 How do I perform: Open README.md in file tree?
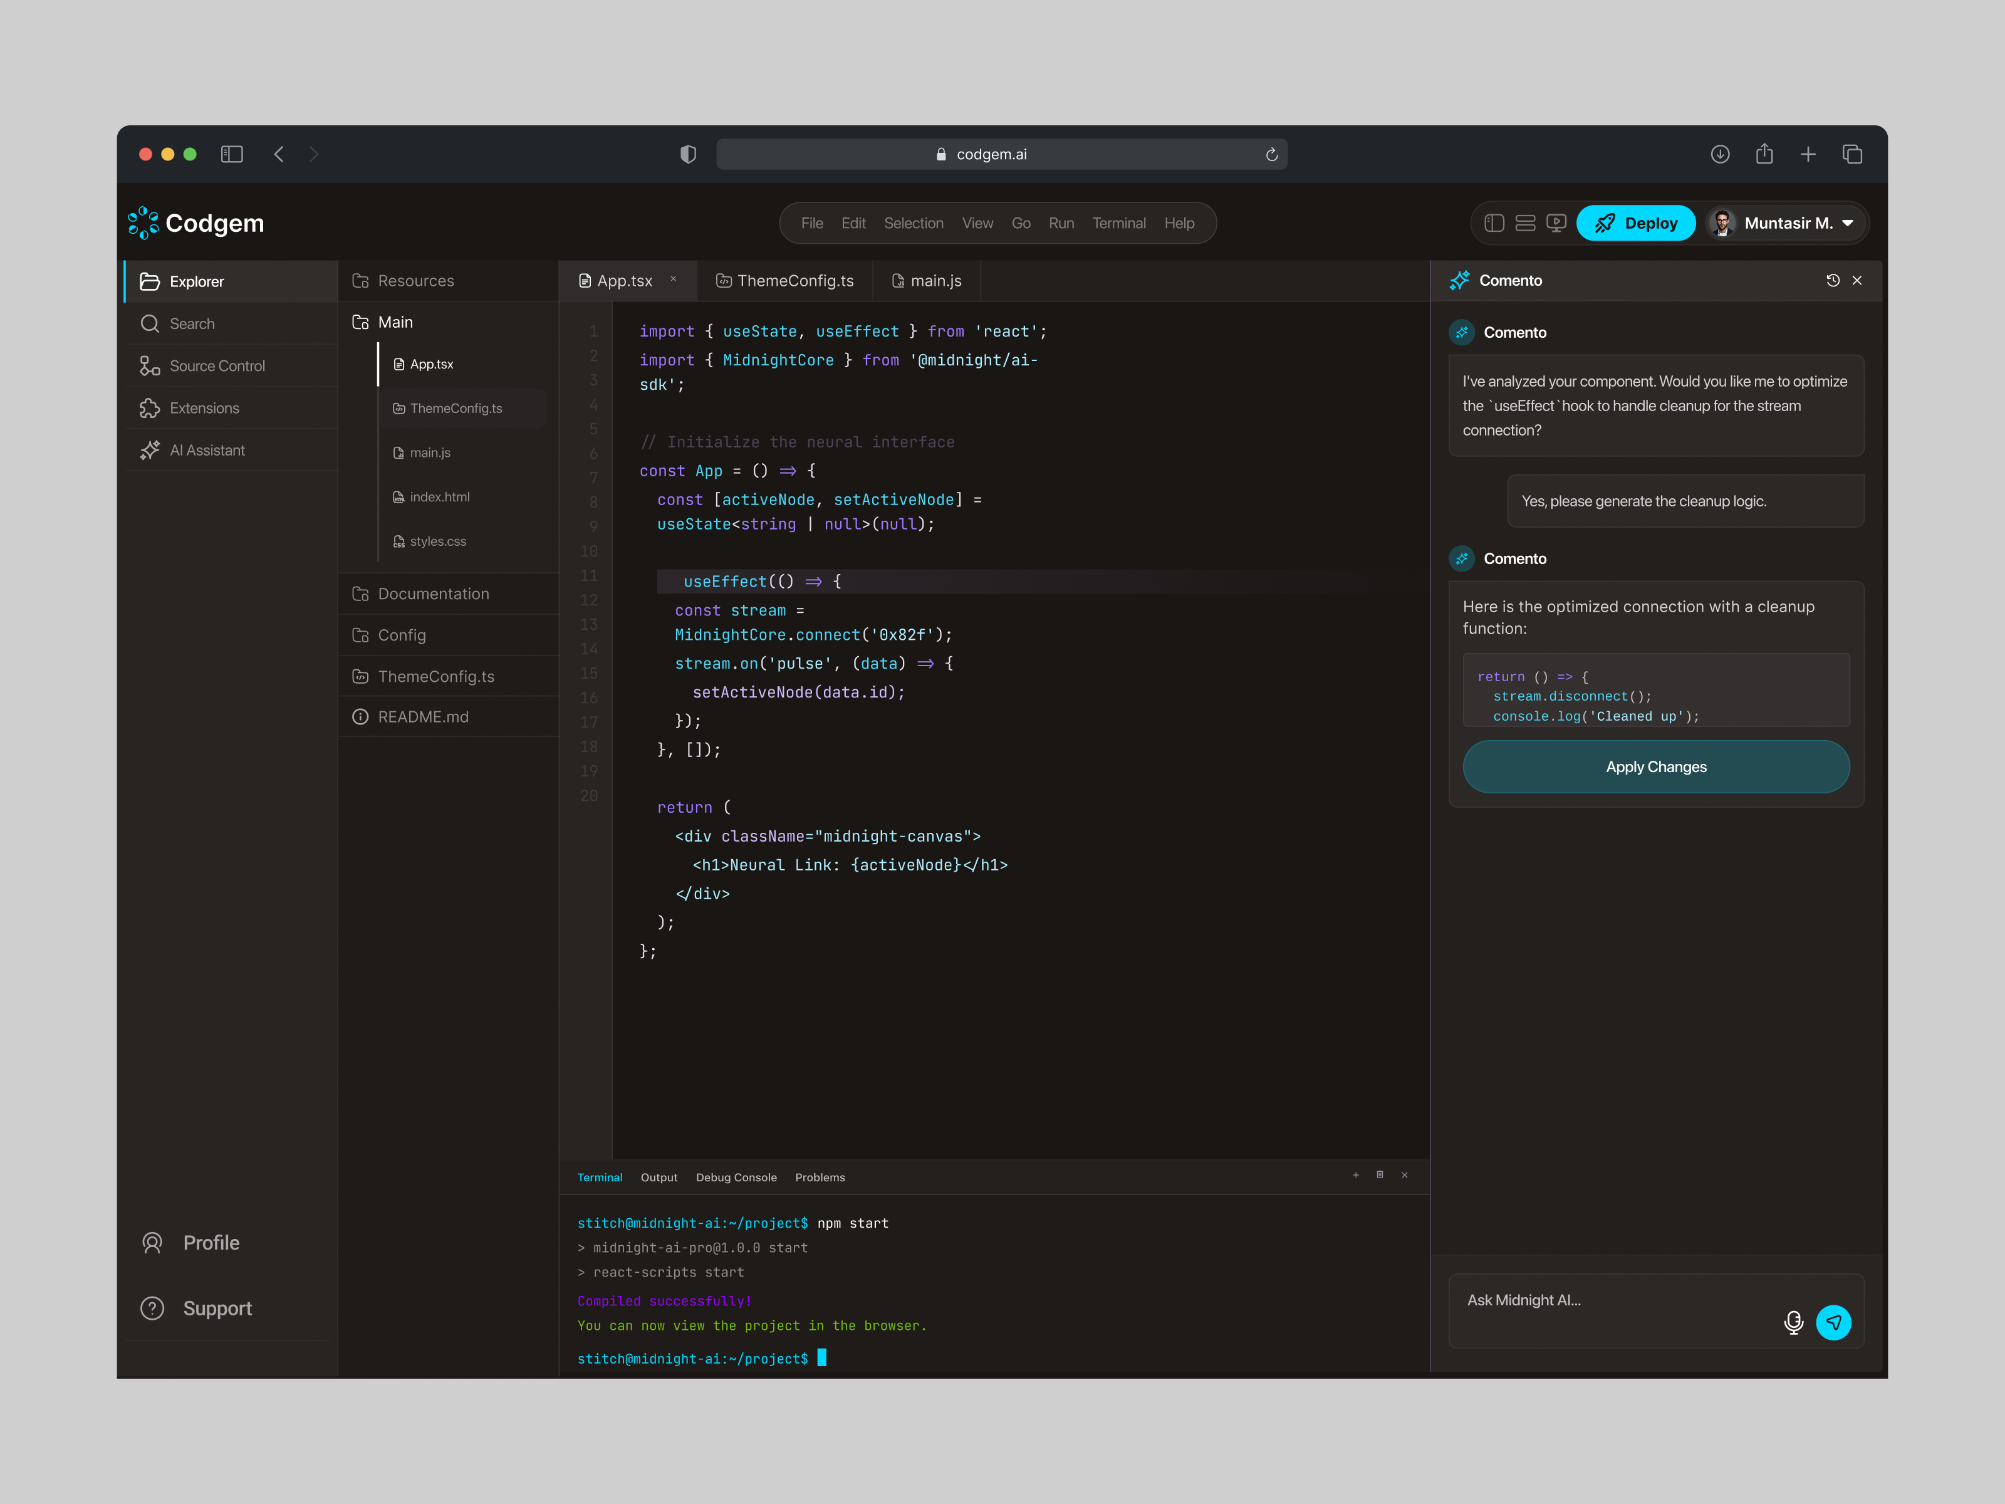449,716
